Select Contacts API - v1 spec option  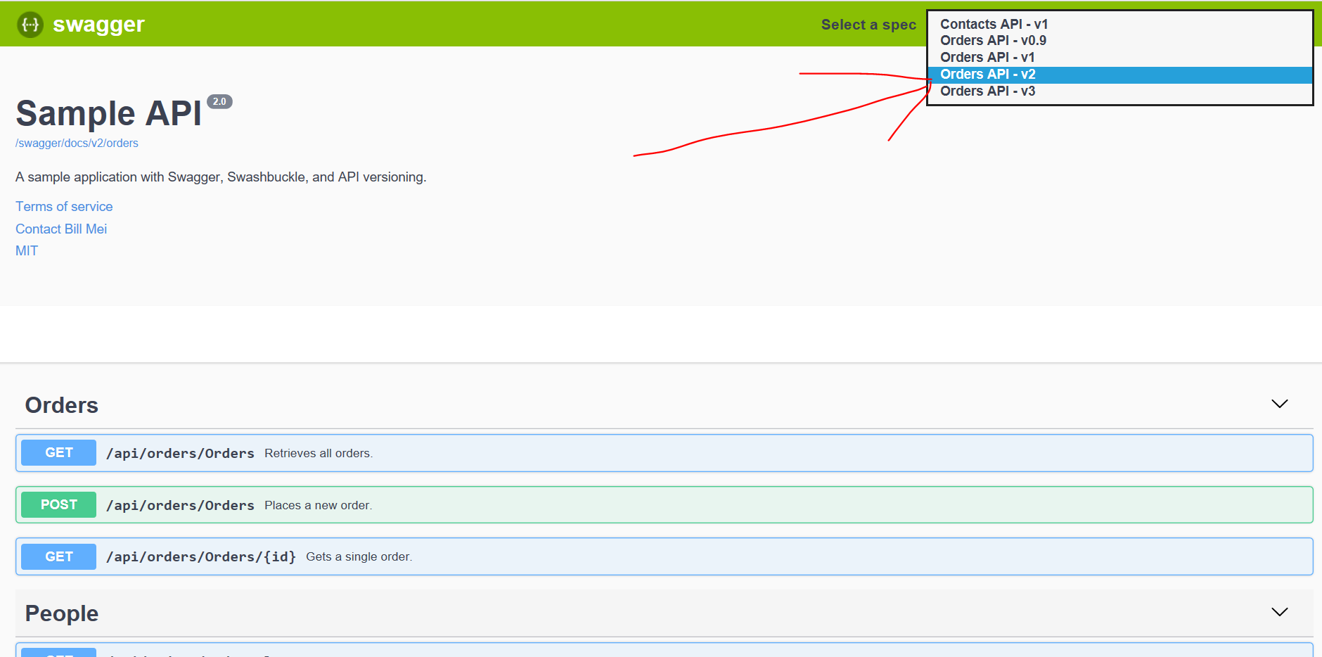coord(1120,24)
